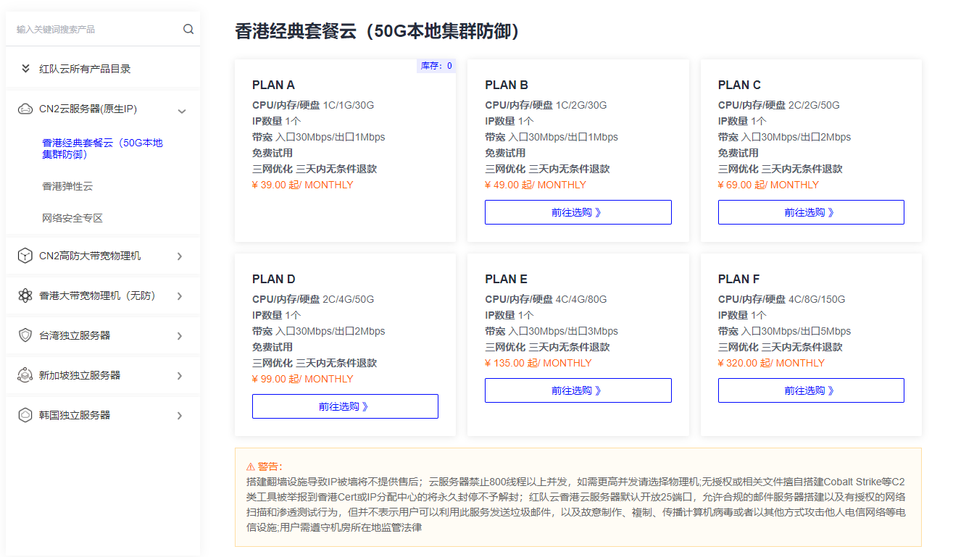The image size is (974, 557).
Task: Click 前往选购 button for PLAN F
Action: (811, 390)
